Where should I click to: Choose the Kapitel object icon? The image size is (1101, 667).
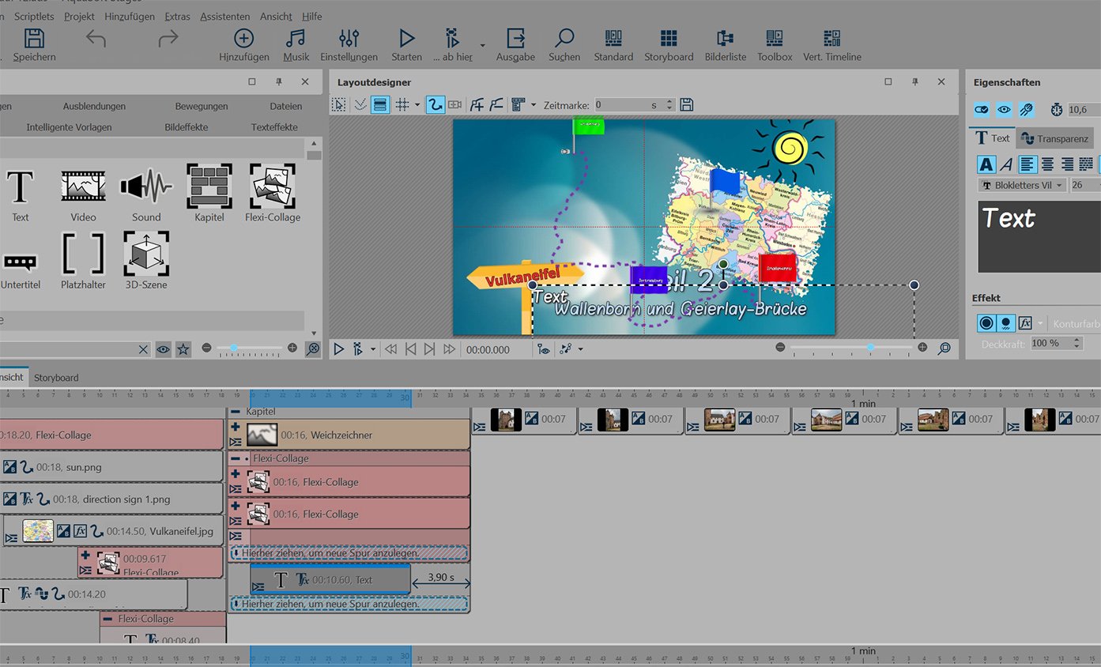(x=209, y=187)
